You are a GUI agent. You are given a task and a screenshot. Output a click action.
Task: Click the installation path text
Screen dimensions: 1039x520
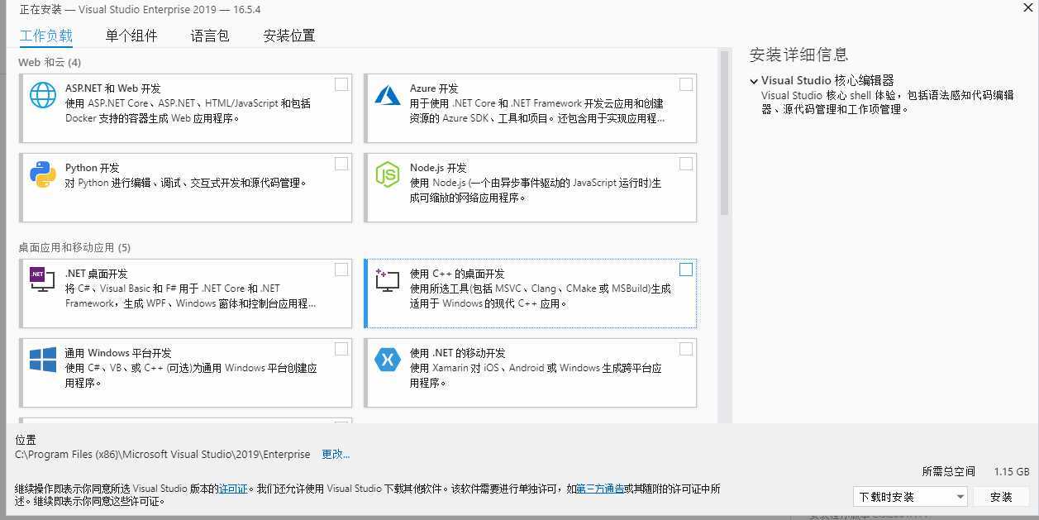[163, 454]
